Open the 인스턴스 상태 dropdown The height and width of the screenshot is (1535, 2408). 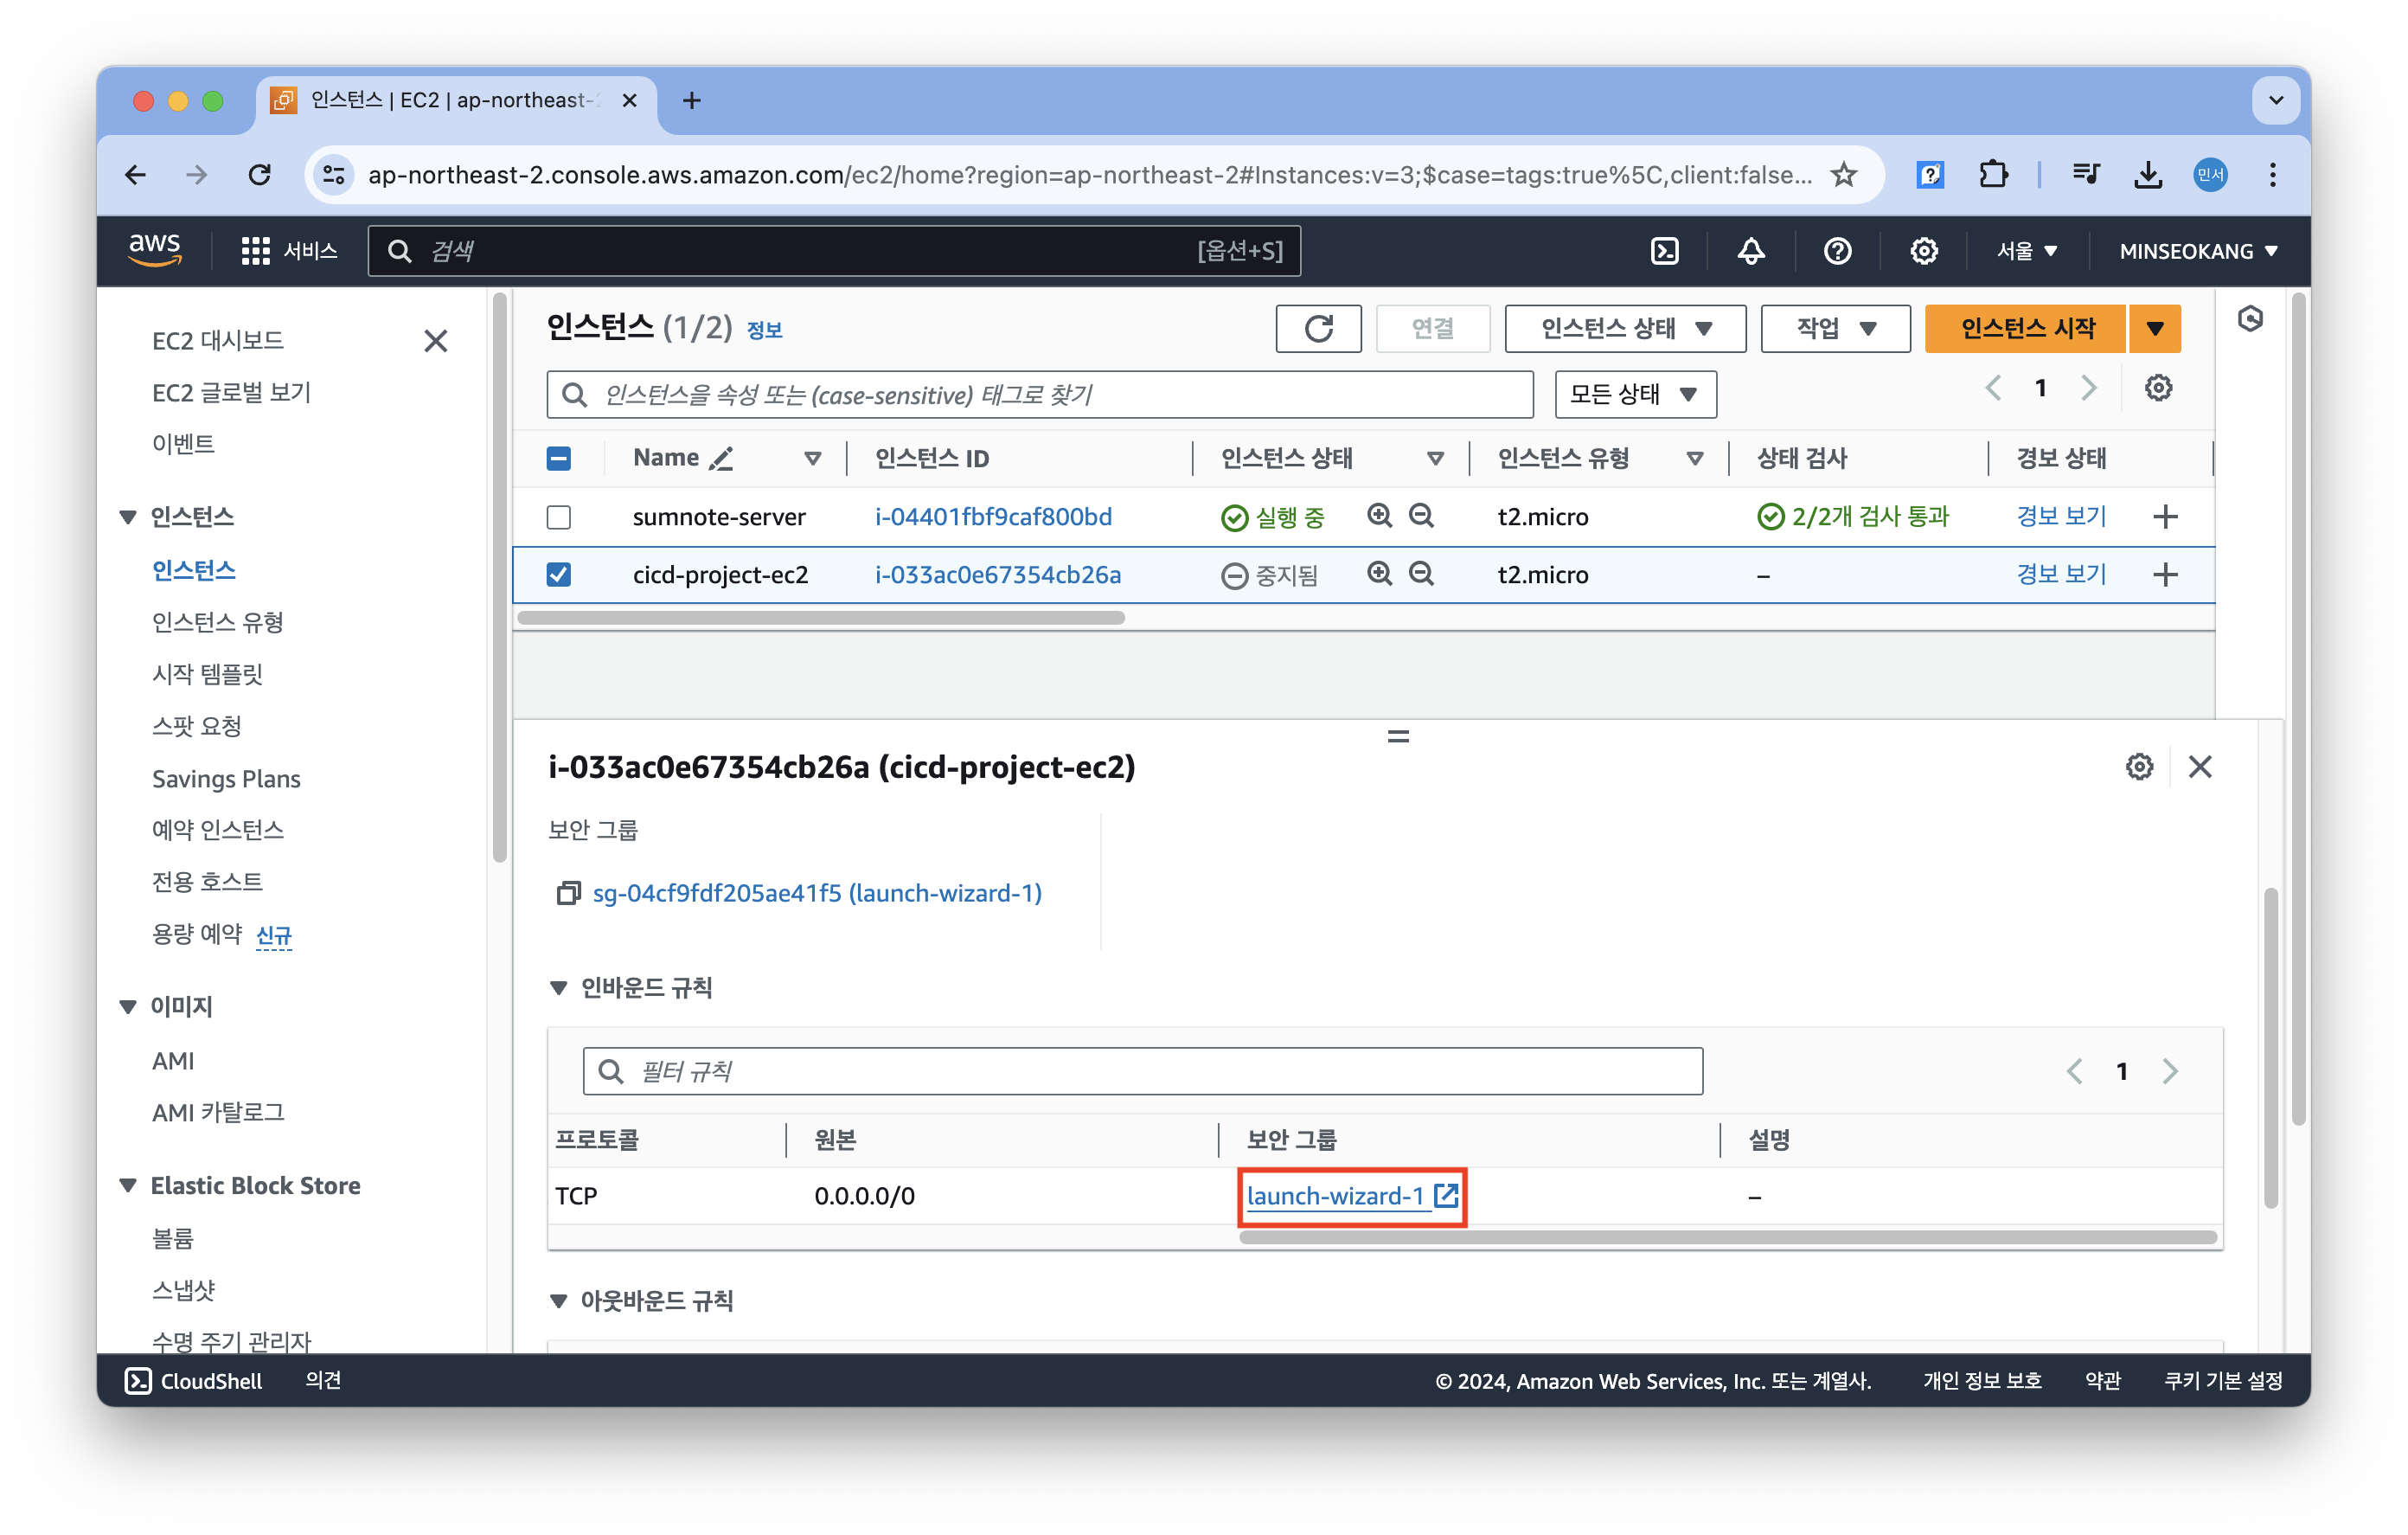(1625, 328)
